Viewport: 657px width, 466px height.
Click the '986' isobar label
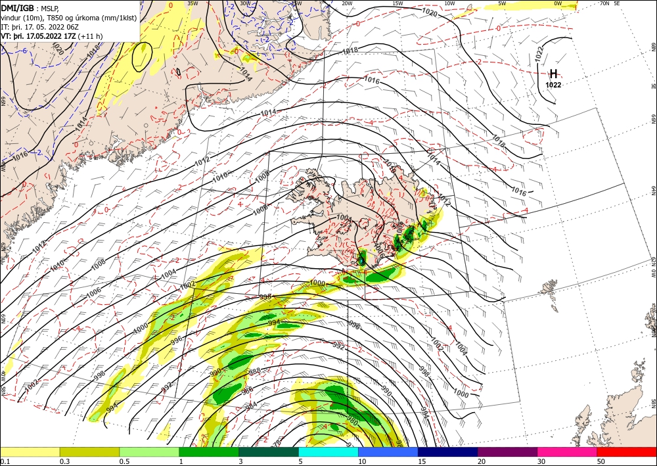(x=247, y=390)
